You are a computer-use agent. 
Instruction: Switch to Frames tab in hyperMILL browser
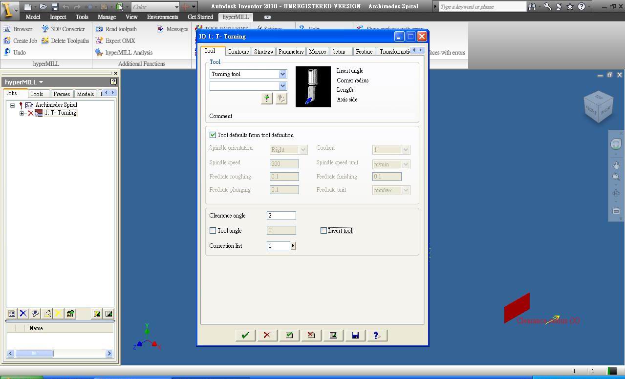point(62,94)
